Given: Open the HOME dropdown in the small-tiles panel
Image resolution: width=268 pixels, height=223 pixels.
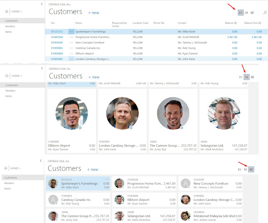Looking at the screenshot, I should coord(15,168).
